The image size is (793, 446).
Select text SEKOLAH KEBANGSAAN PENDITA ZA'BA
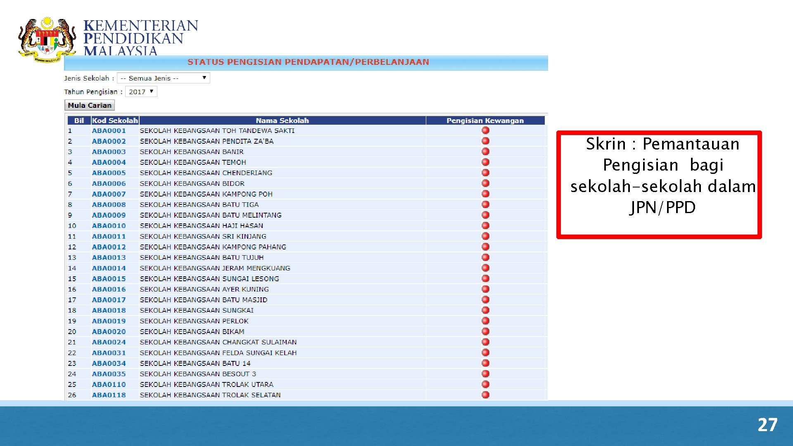click(x=207, y=141)
